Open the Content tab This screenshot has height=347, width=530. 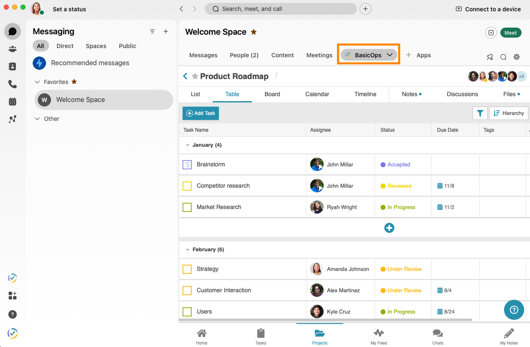point(283,55)
